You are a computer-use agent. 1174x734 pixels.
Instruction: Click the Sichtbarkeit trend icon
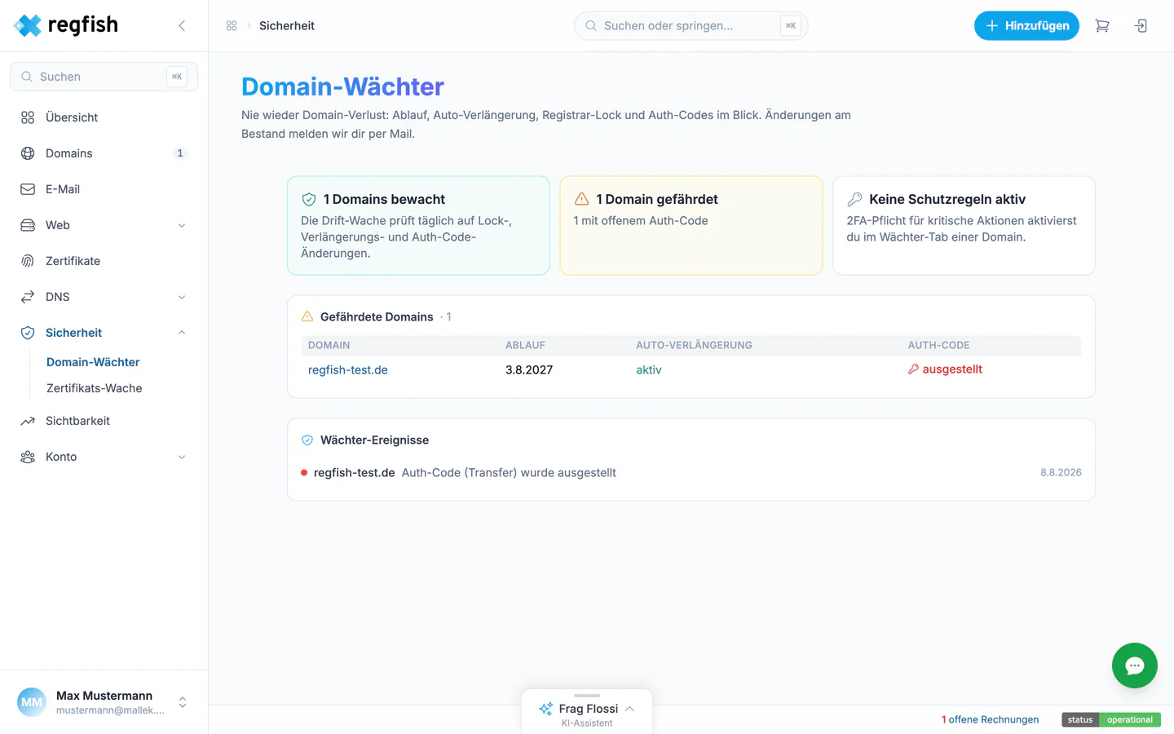tap(28, 421)
